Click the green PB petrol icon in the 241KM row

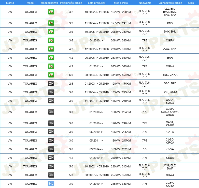[51, 23]
